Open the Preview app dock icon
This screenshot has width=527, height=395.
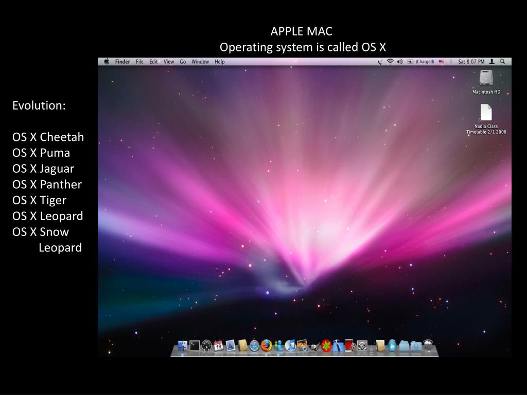[x=230, y=345]
